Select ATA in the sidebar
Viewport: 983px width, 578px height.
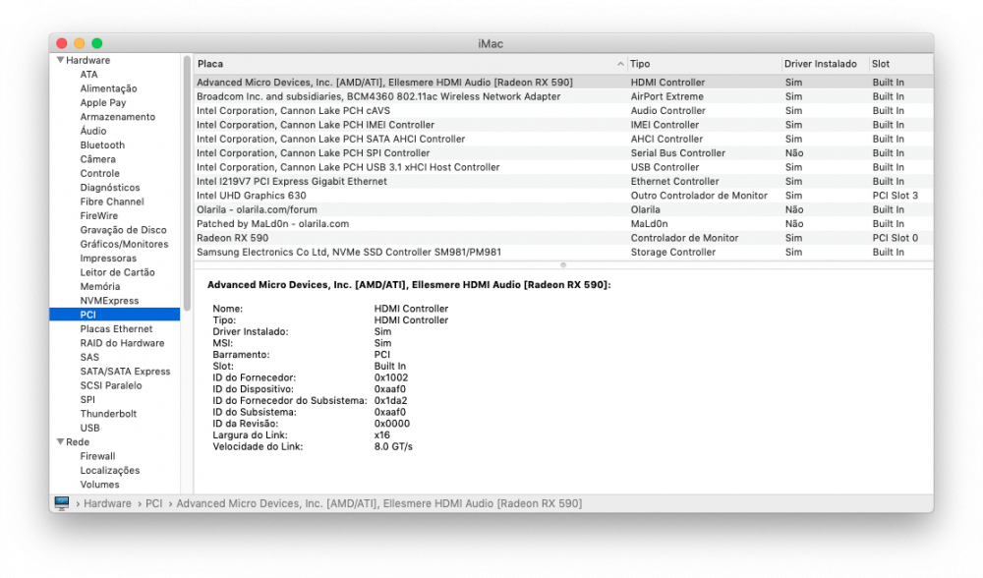coord(89,75)
